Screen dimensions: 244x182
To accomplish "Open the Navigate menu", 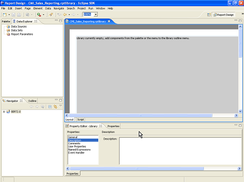I will 59,9.
